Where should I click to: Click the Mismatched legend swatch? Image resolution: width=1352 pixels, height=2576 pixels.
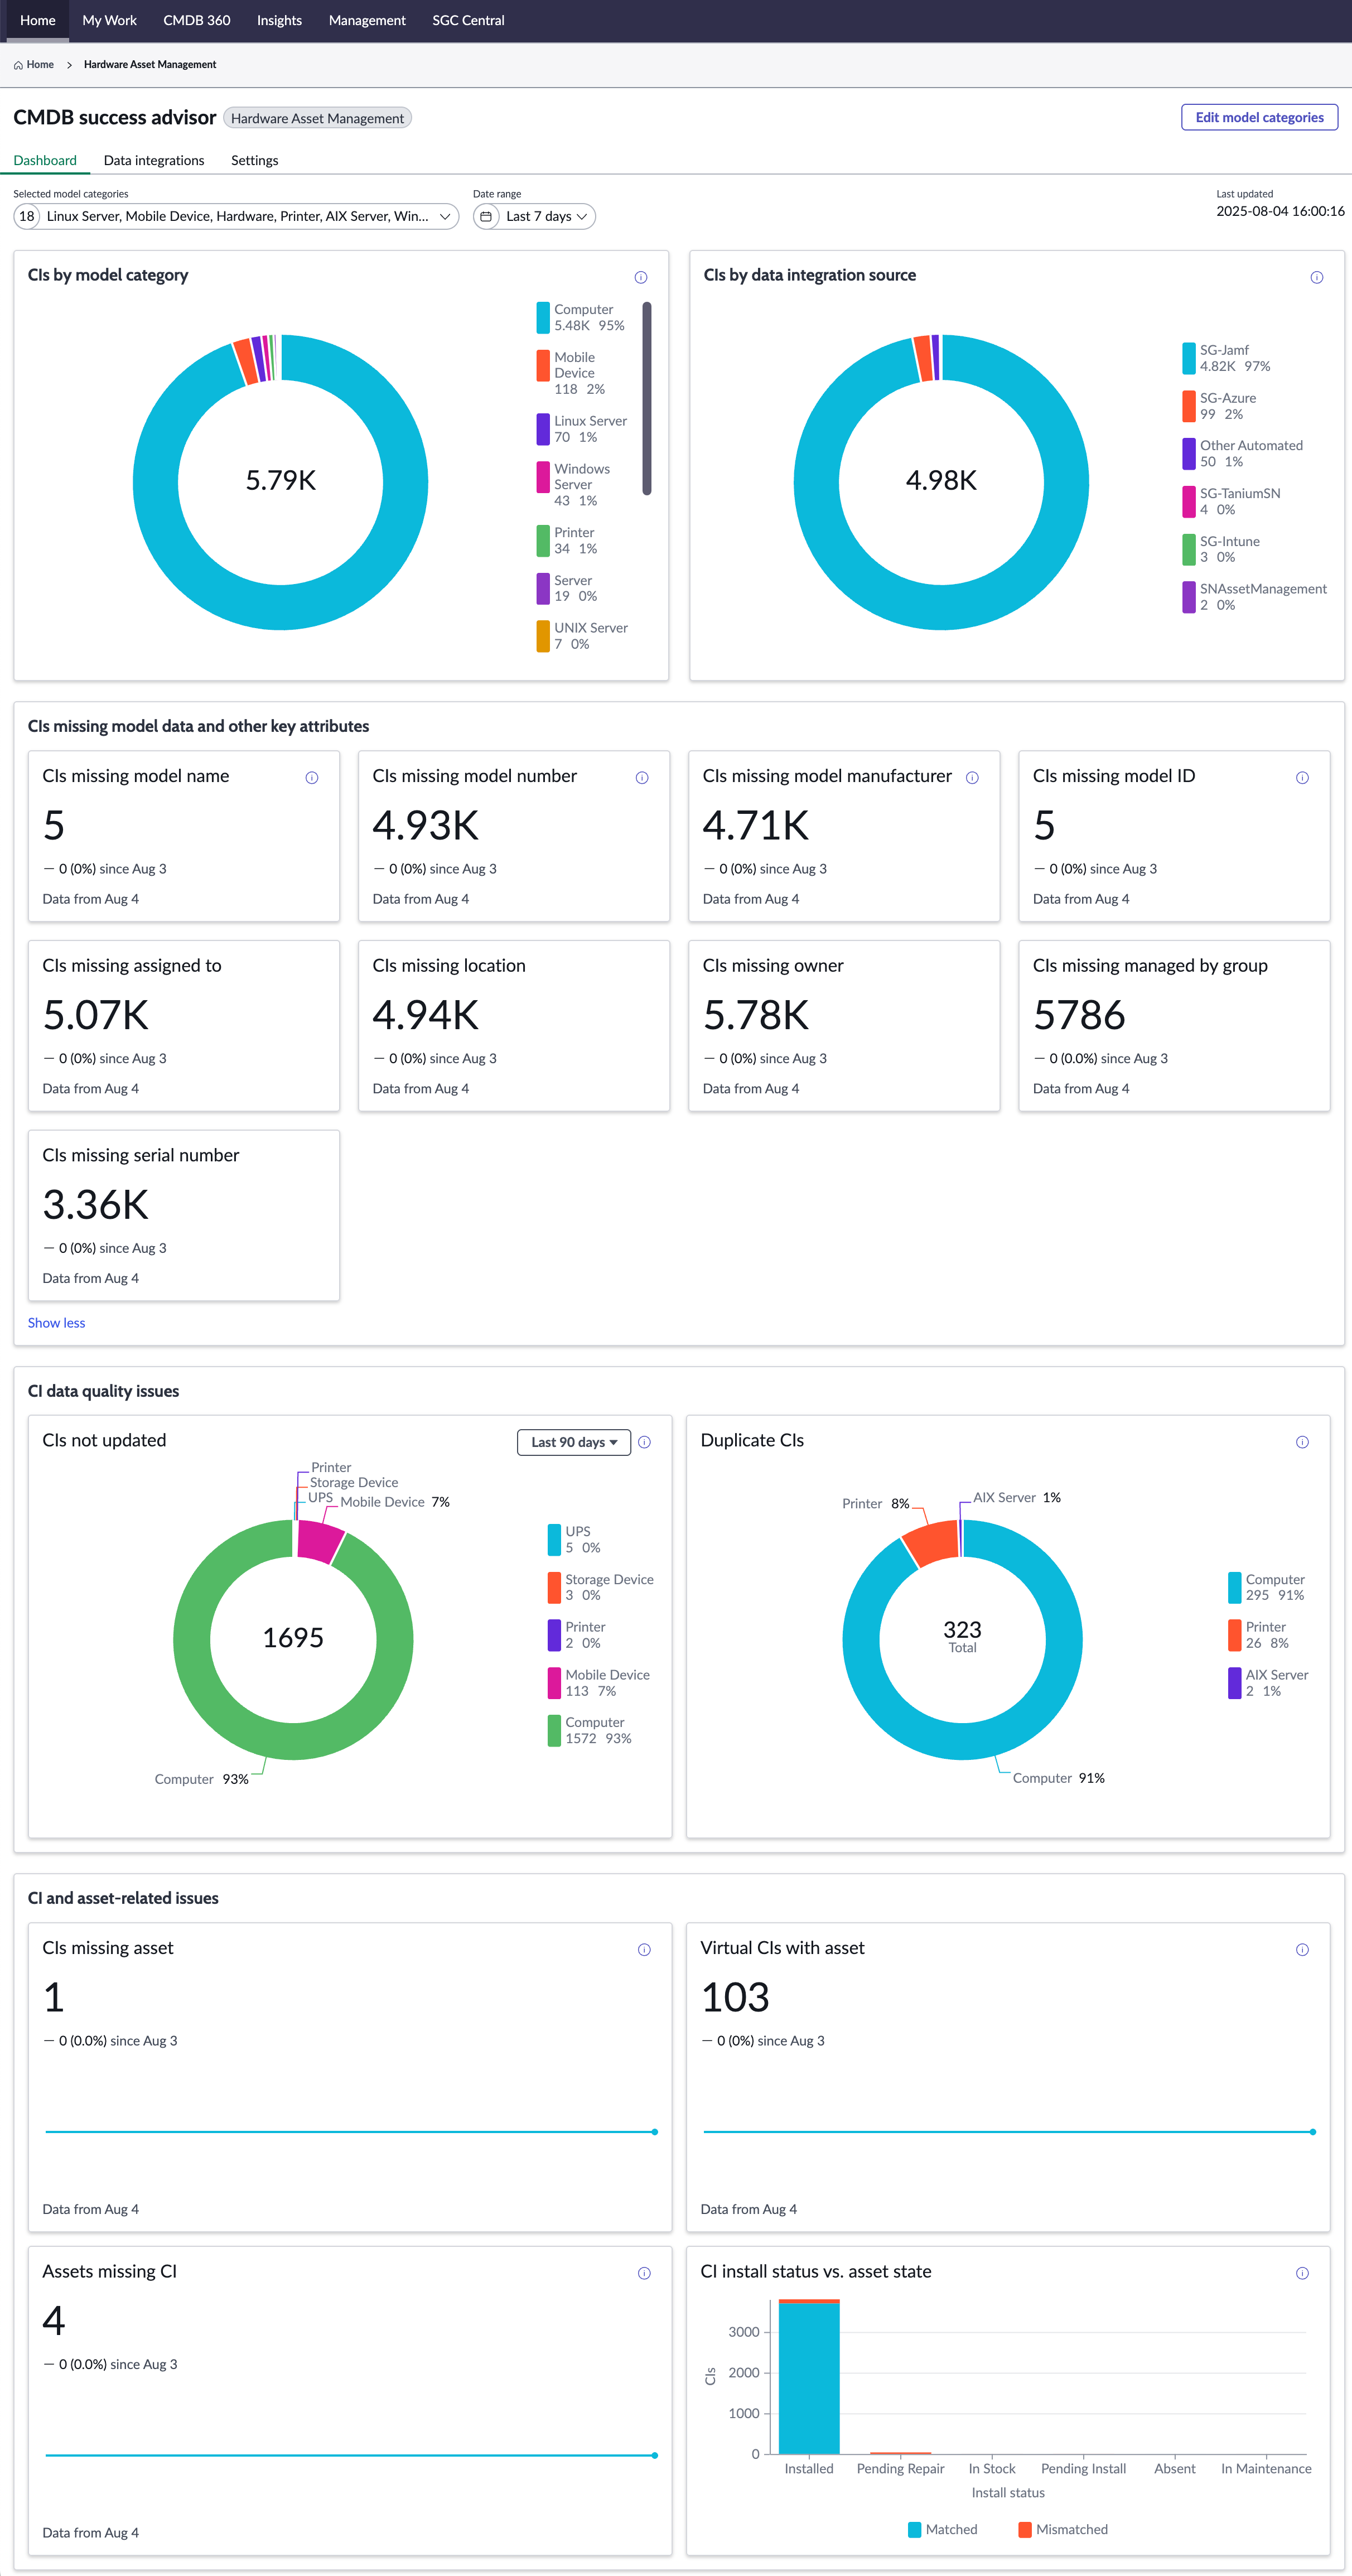(1025, 2529)
